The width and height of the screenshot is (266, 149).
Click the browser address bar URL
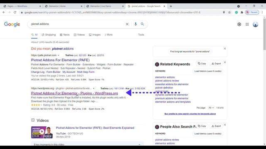tap(112, 12)
